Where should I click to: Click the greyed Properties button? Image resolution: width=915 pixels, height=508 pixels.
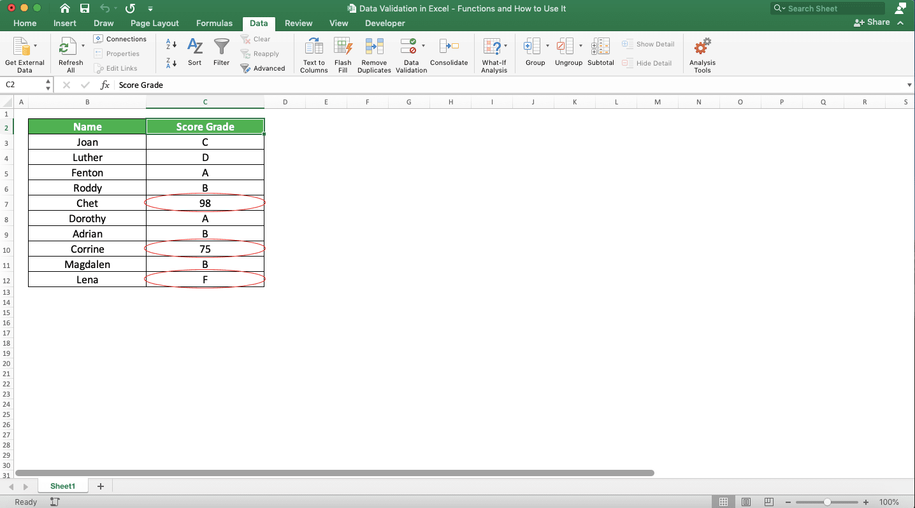coord(117,53)
